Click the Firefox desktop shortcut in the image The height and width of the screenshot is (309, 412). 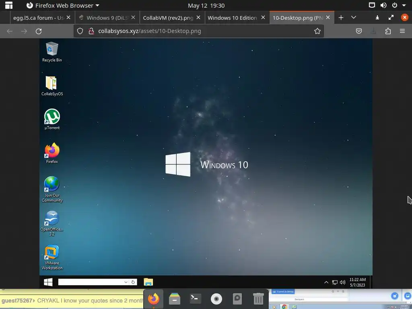click(52, 153)
